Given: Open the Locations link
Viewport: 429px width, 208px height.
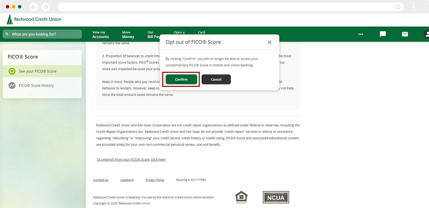Looking at the screenshot, I should (x=127, y=180).
